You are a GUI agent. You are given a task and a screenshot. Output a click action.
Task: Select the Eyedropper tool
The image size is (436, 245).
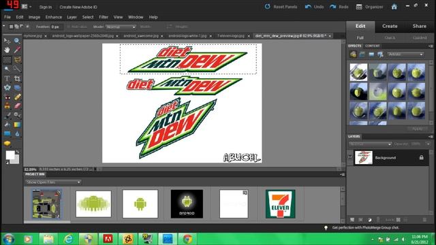pyautogui.click(x=17, y=50)
